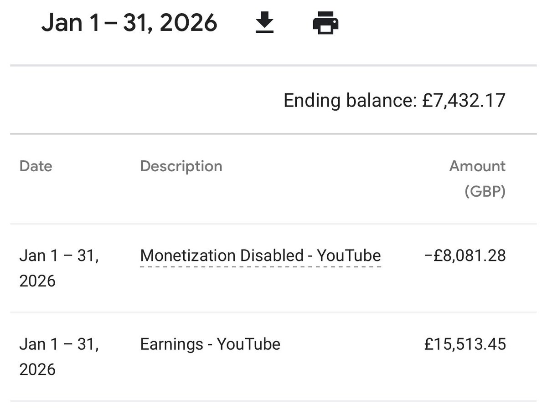The image size is (547, 409).
Task: Open the Monetization Disabled - YouTube details link
Action: point(260,256)
